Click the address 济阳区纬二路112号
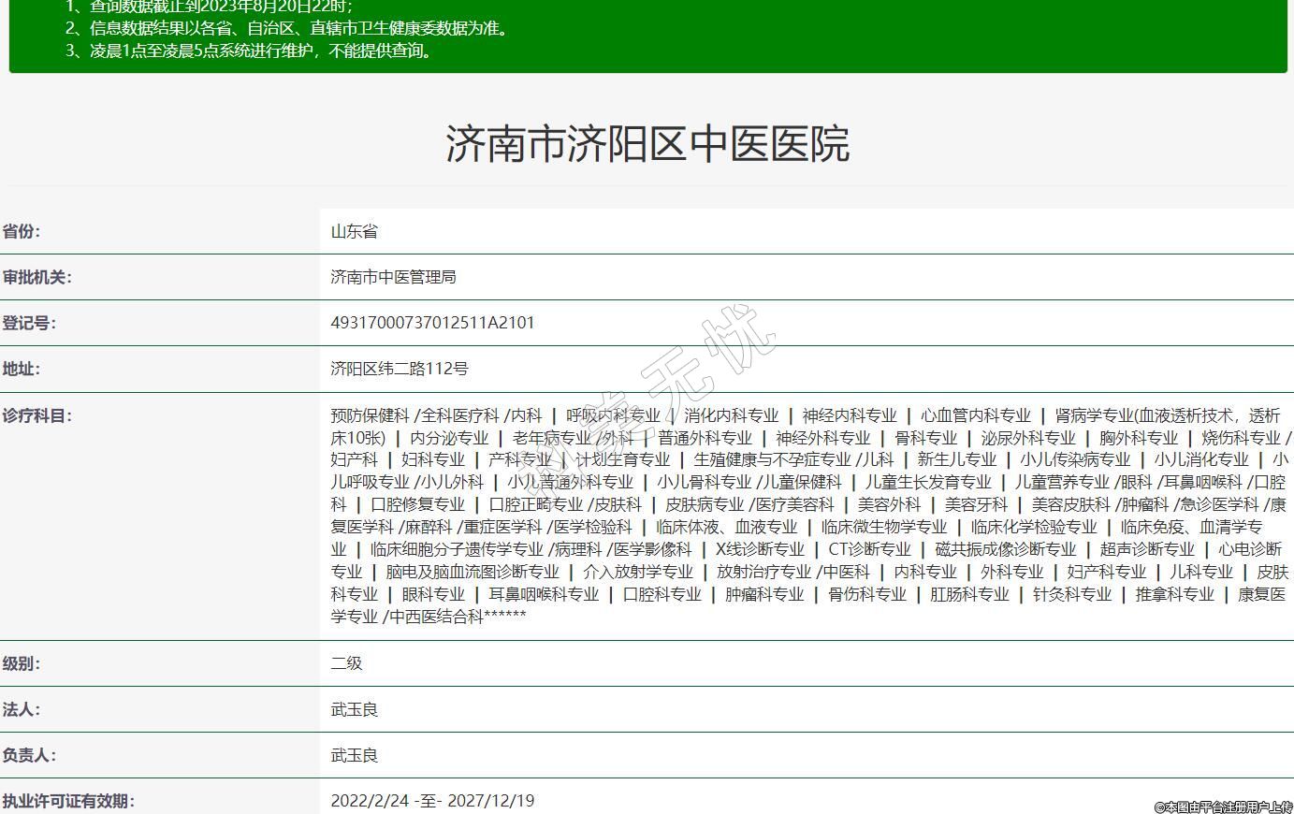1294x814 pixels. [x=399, y=370]
